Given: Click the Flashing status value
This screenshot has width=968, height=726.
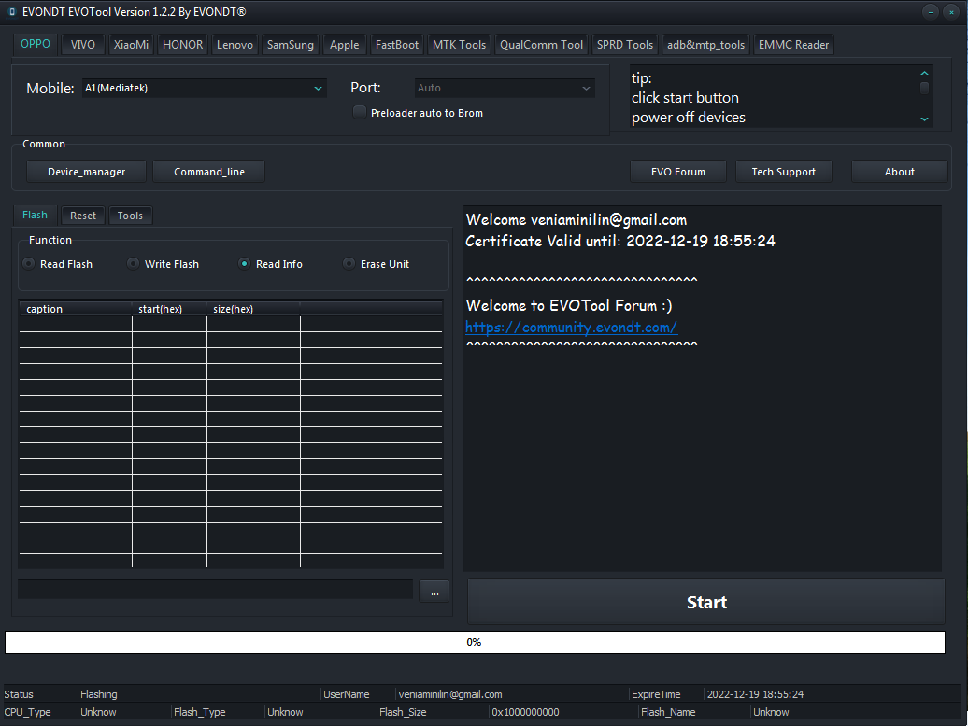Looking at the screenshot, I should 99,694.
